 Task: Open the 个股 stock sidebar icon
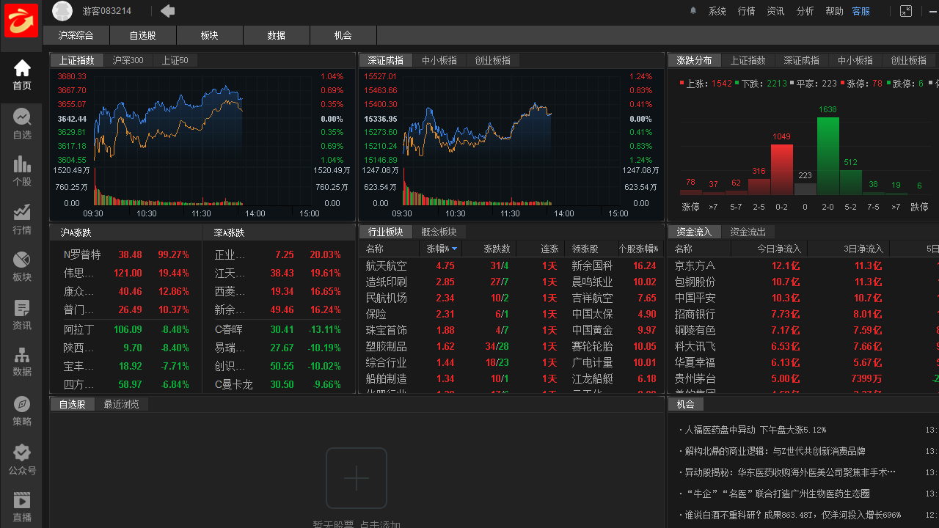tap(22, 171)
